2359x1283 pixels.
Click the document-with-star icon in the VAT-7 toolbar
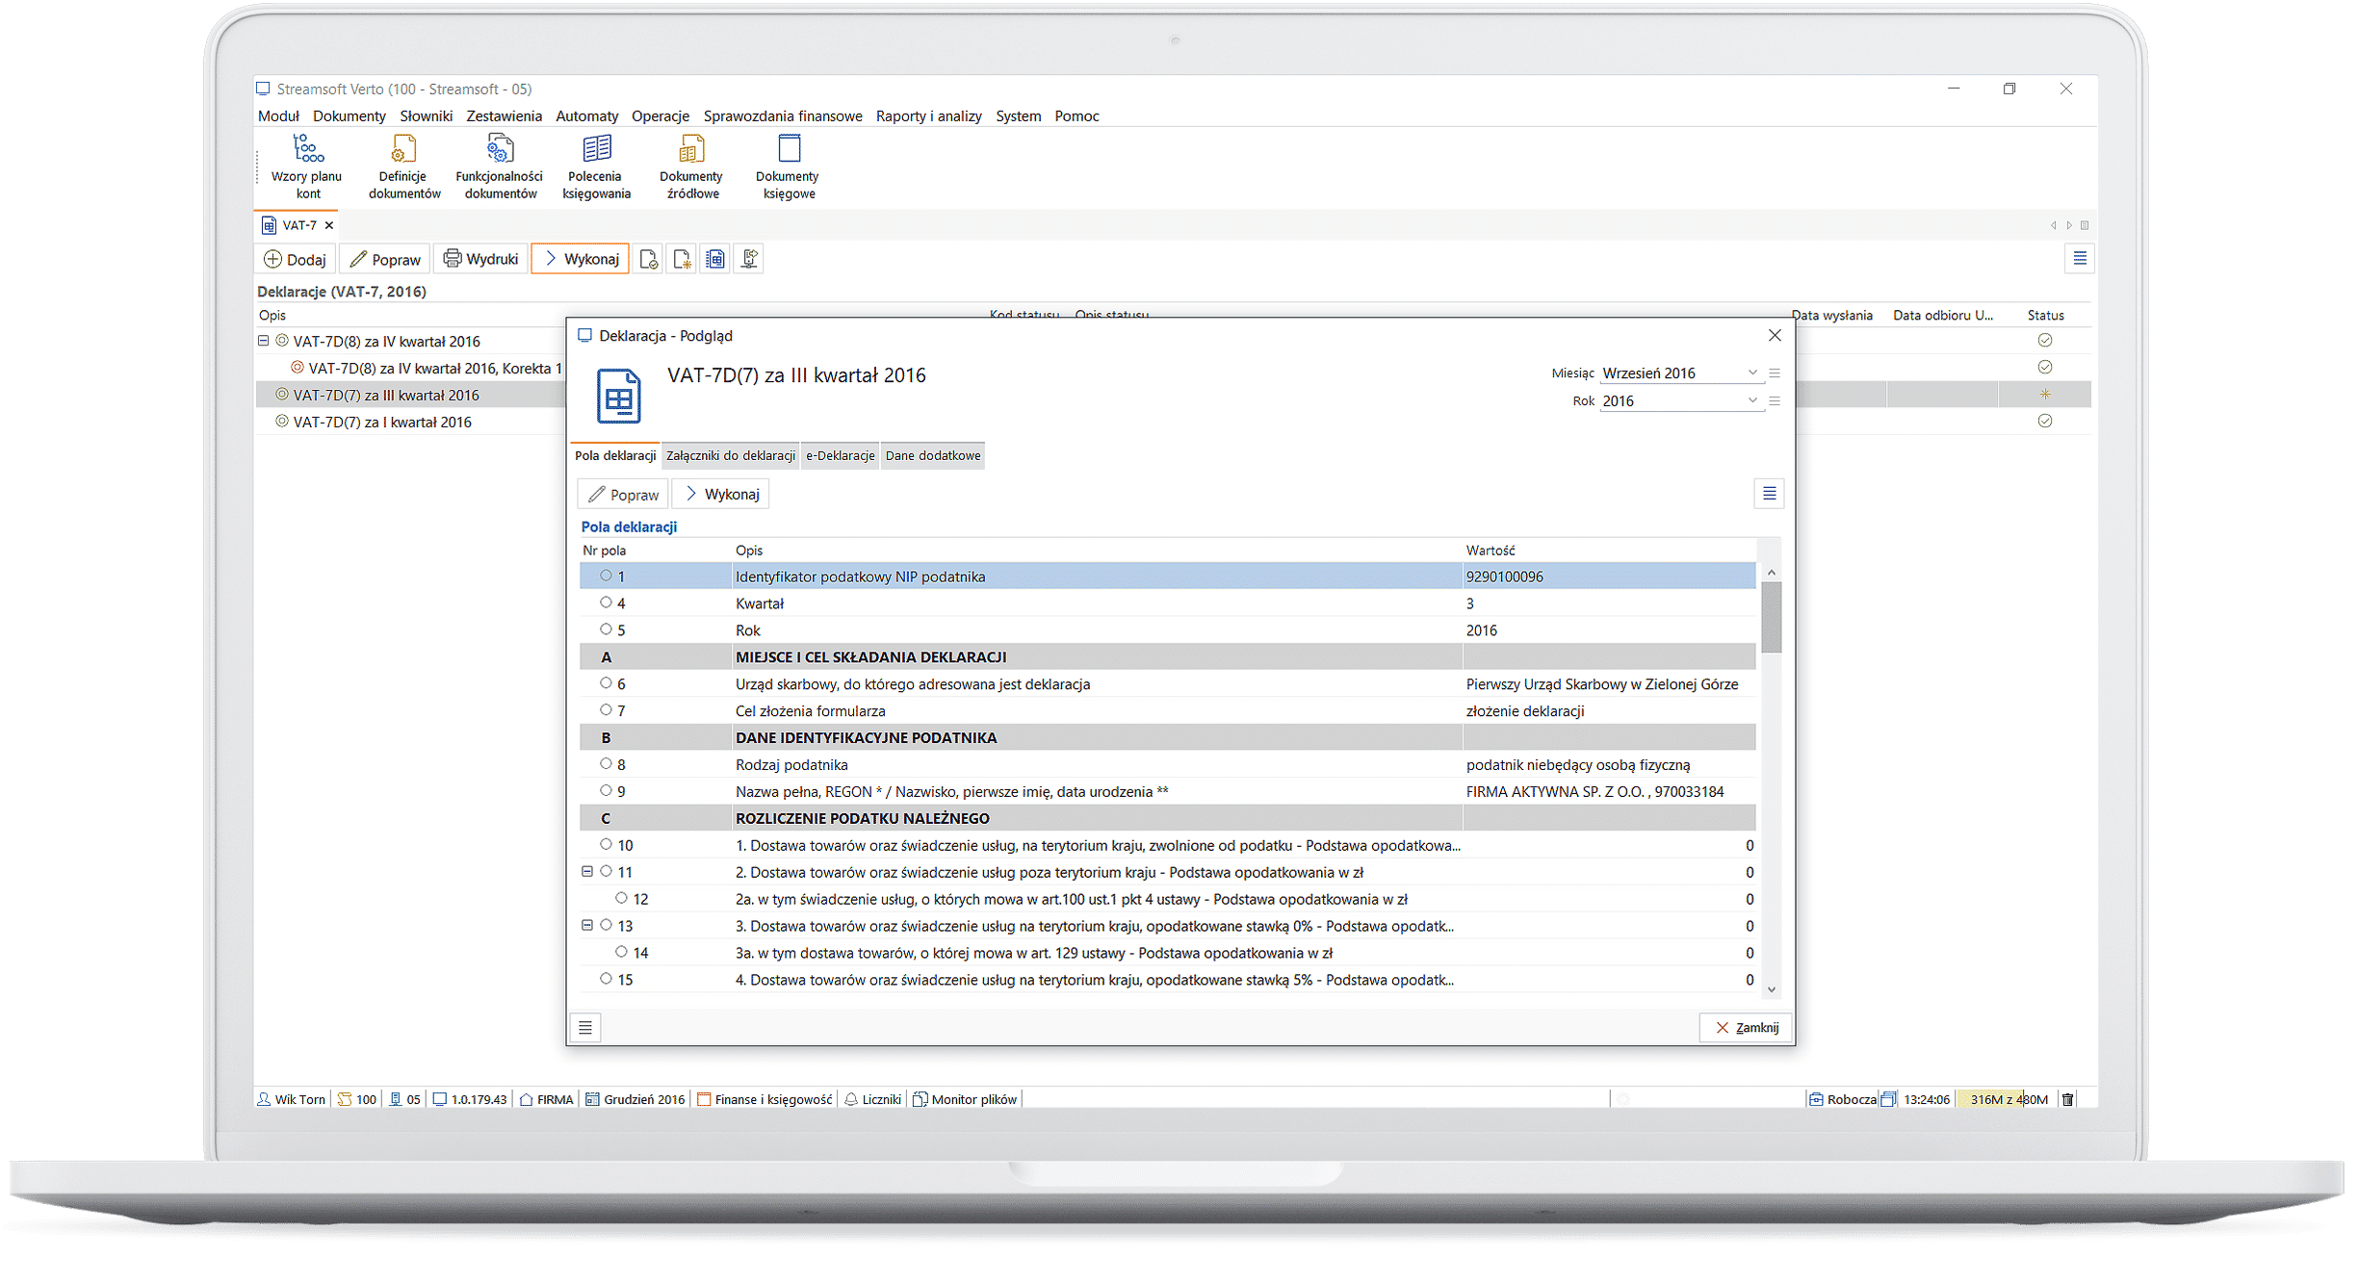point(682,259)
